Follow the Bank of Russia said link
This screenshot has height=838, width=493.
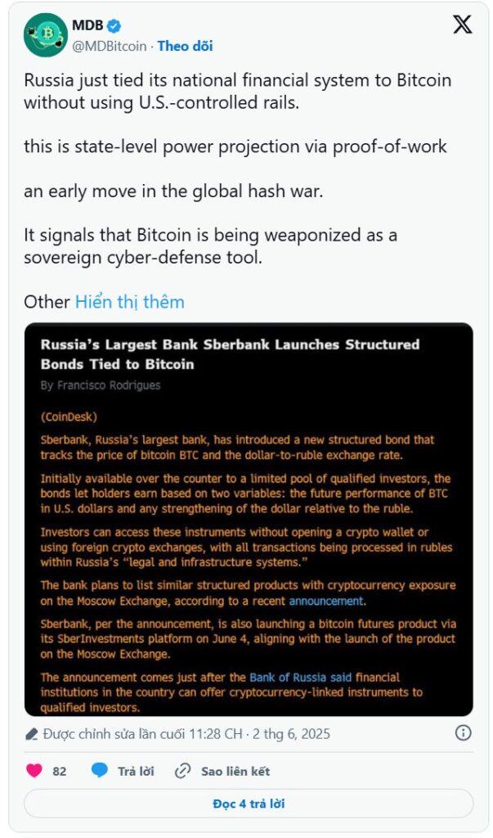301,677
